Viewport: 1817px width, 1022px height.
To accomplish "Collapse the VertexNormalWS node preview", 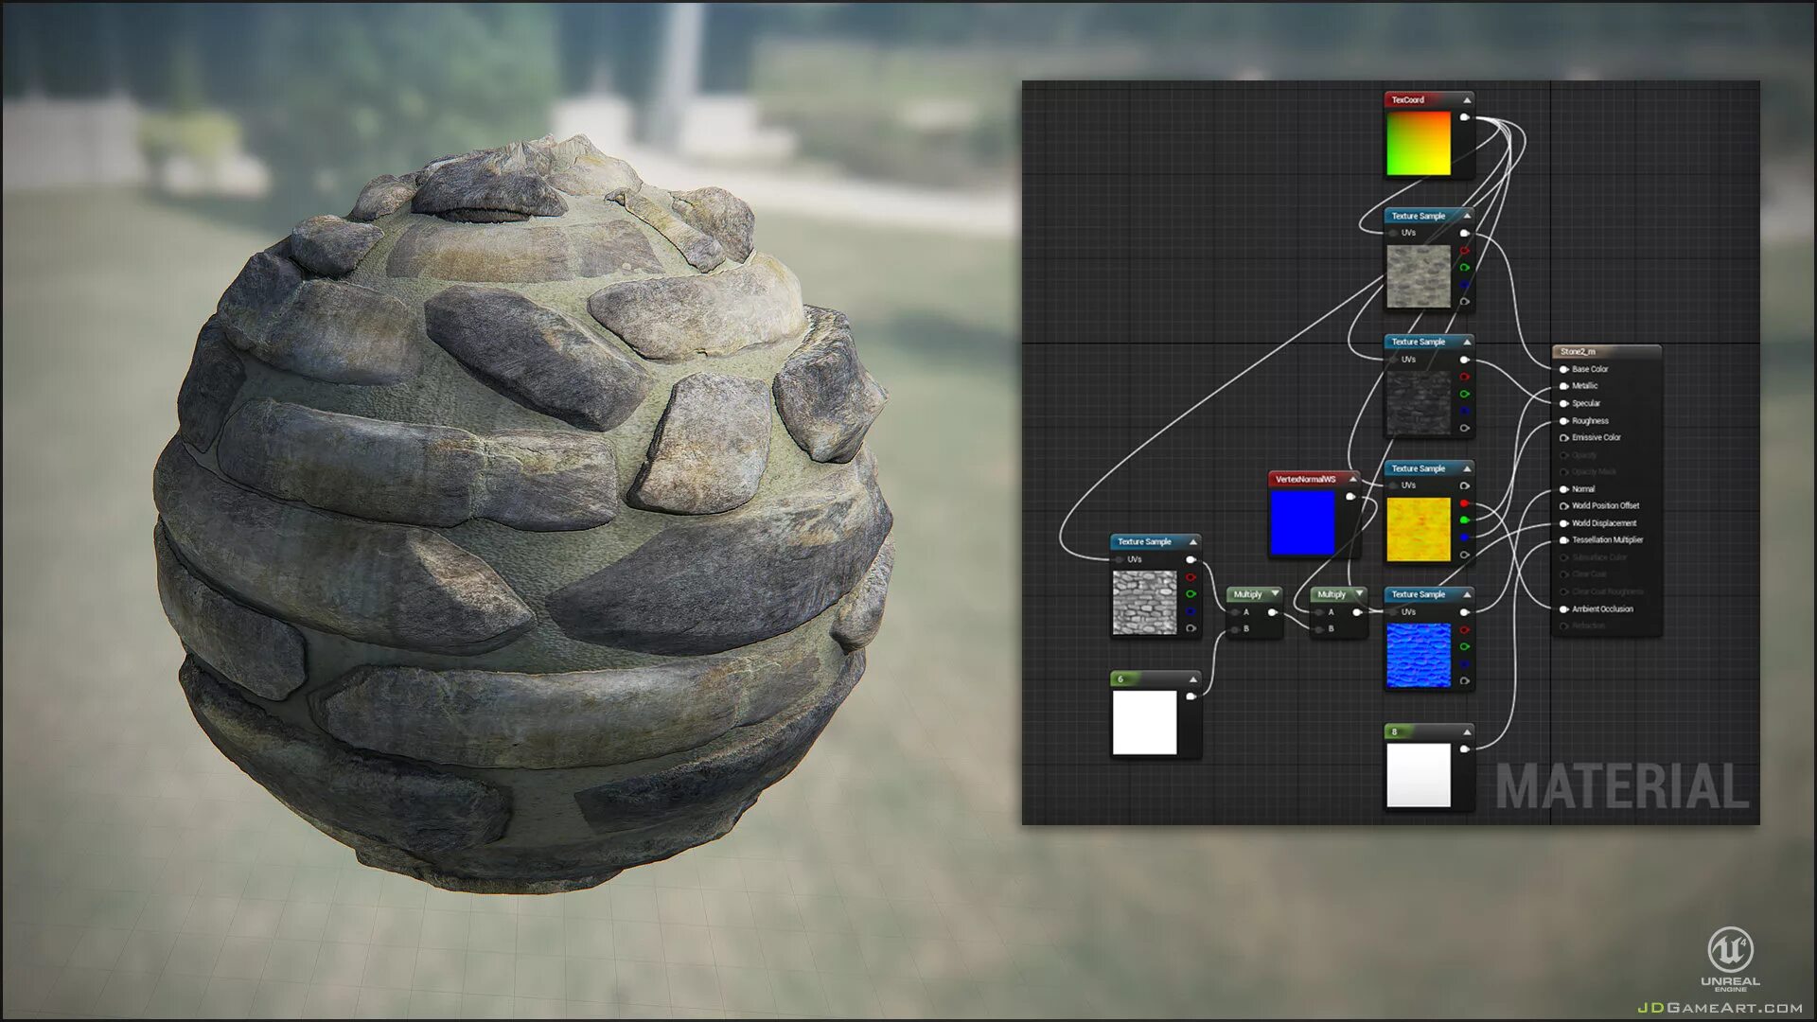I will 1352,480.
